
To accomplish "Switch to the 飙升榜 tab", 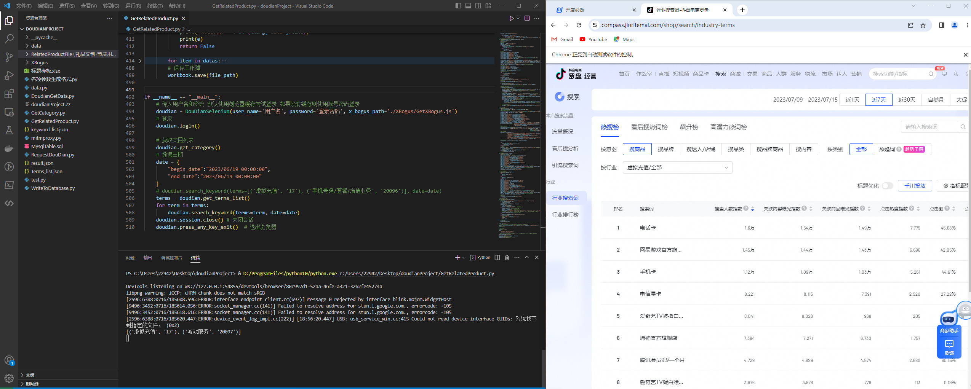I will point(689,127).
